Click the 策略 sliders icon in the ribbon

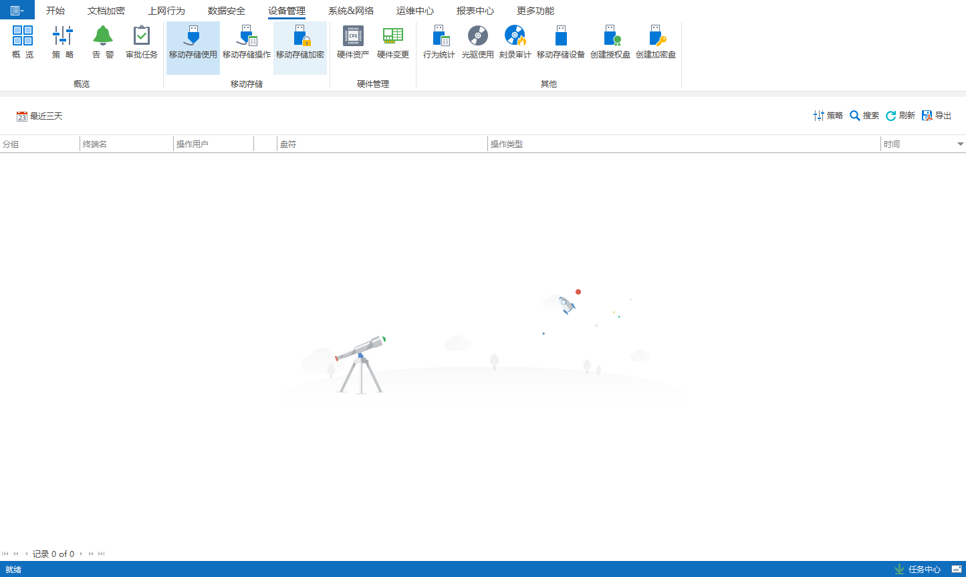coord(63,42)
